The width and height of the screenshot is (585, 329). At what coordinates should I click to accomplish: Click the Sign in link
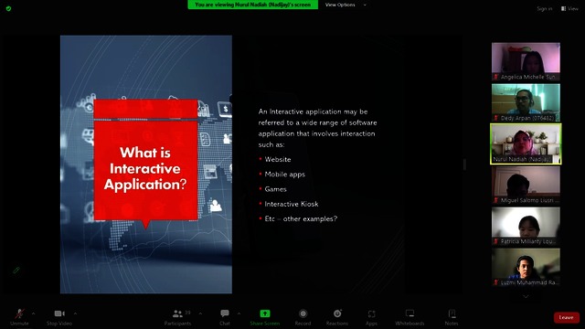[545, 8]
